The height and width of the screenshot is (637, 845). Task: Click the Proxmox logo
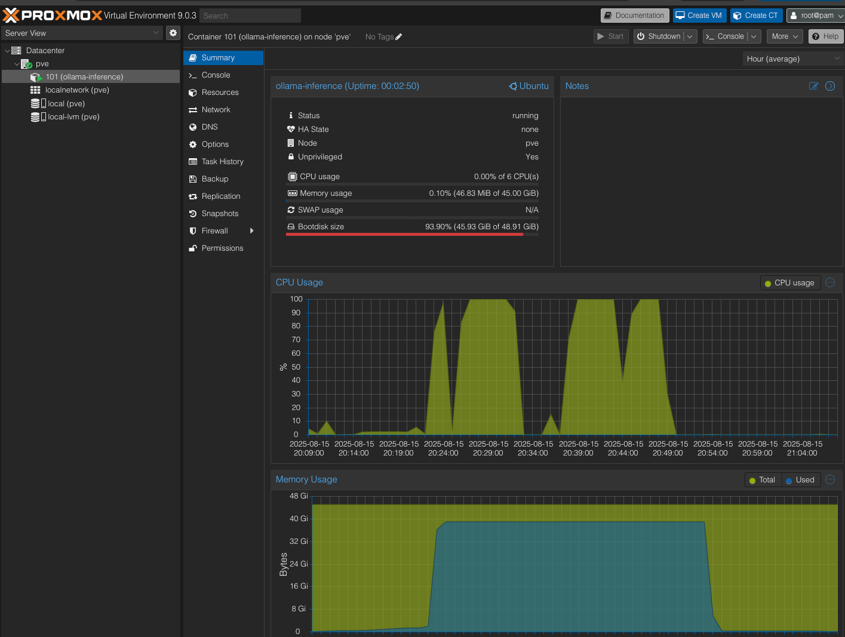(53, 15)
